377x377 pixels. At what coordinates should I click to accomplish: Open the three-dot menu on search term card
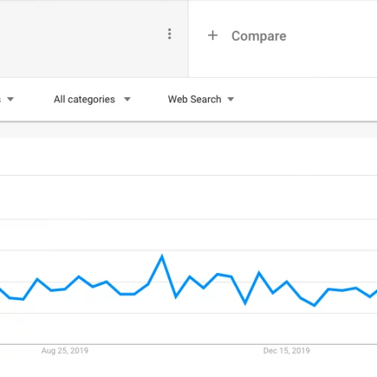pyautogui.click(x=170, y=34)
